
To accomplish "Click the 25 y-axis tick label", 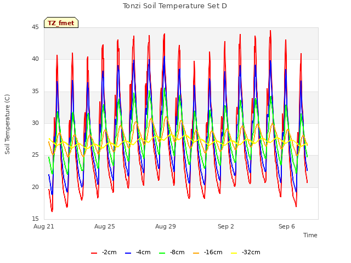I will pyautogui.click(x=35, y=155).
